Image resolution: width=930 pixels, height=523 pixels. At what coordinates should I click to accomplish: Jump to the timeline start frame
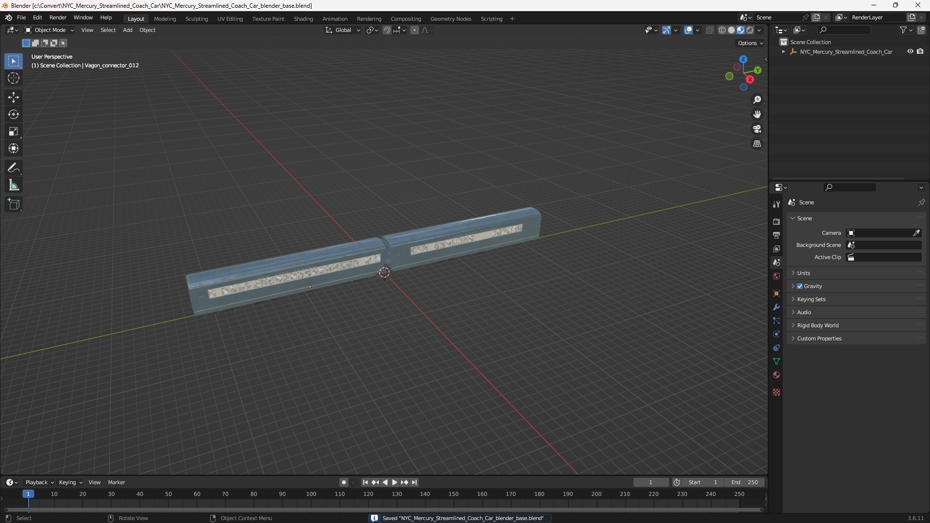pyautogui.click(x=365, y=482)
